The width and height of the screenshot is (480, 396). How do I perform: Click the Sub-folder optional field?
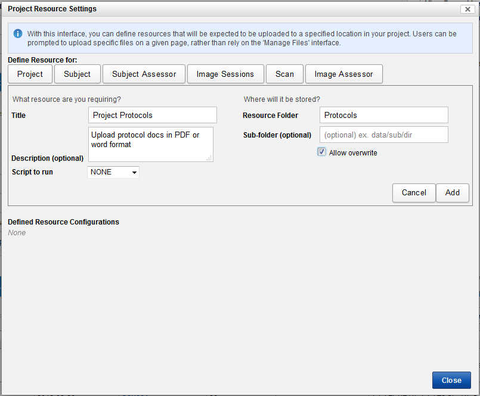pyautogui.click(x=384, y=135)
